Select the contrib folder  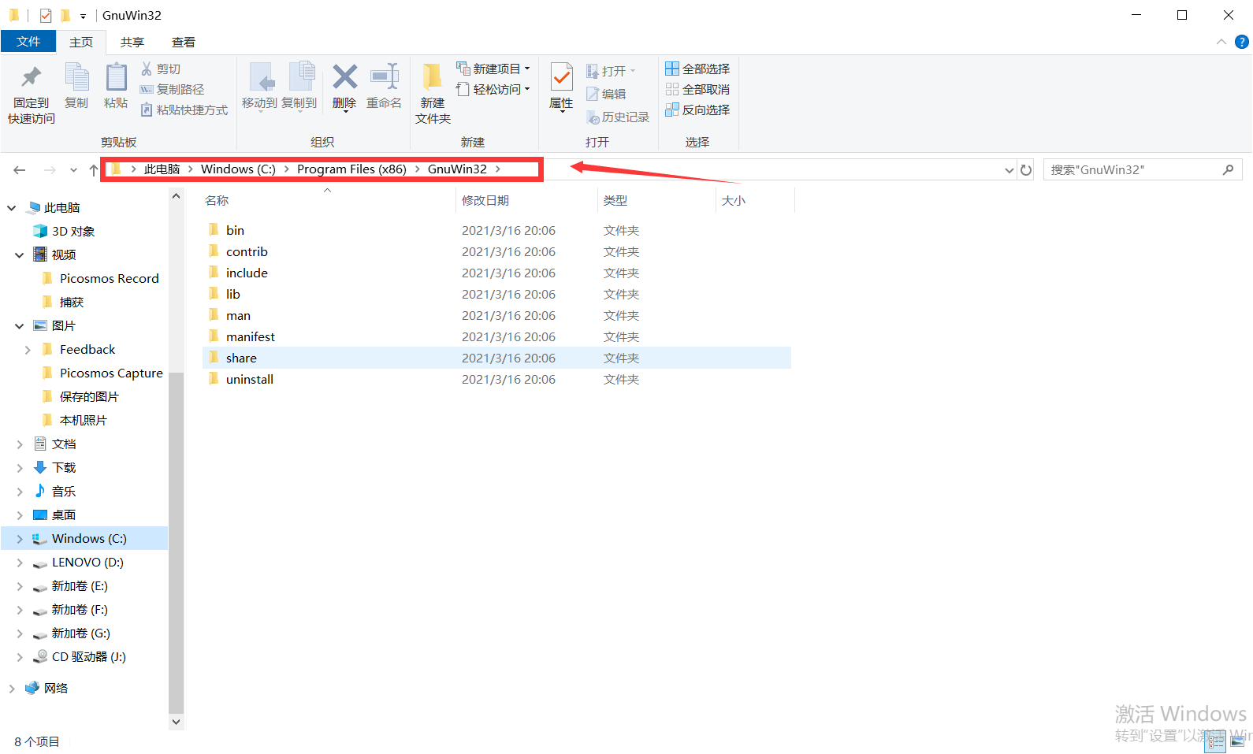496,252
